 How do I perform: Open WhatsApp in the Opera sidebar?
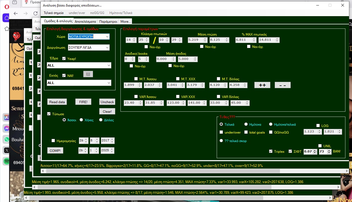coord(6,139)
